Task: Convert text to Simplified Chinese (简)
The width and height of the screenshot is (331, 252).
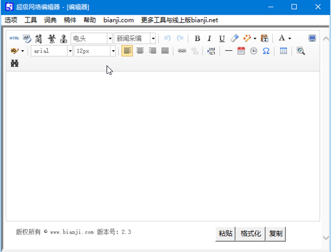Action: click(39, 39)
